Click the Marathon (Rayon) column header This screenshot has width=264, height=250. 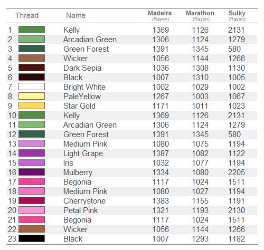point(200,16)
